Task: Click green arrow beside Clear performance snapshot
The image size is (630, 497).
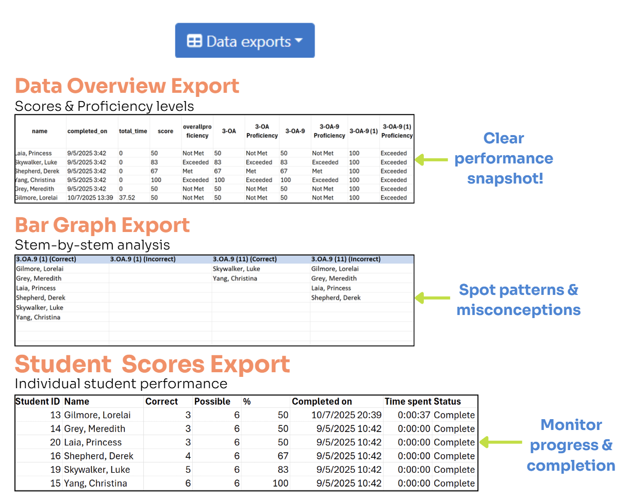Action: 432,159
